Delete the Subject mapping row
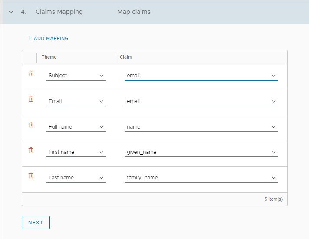Image resolution: width=309 pixels, height=239 pixels. (x=31, y=74)
